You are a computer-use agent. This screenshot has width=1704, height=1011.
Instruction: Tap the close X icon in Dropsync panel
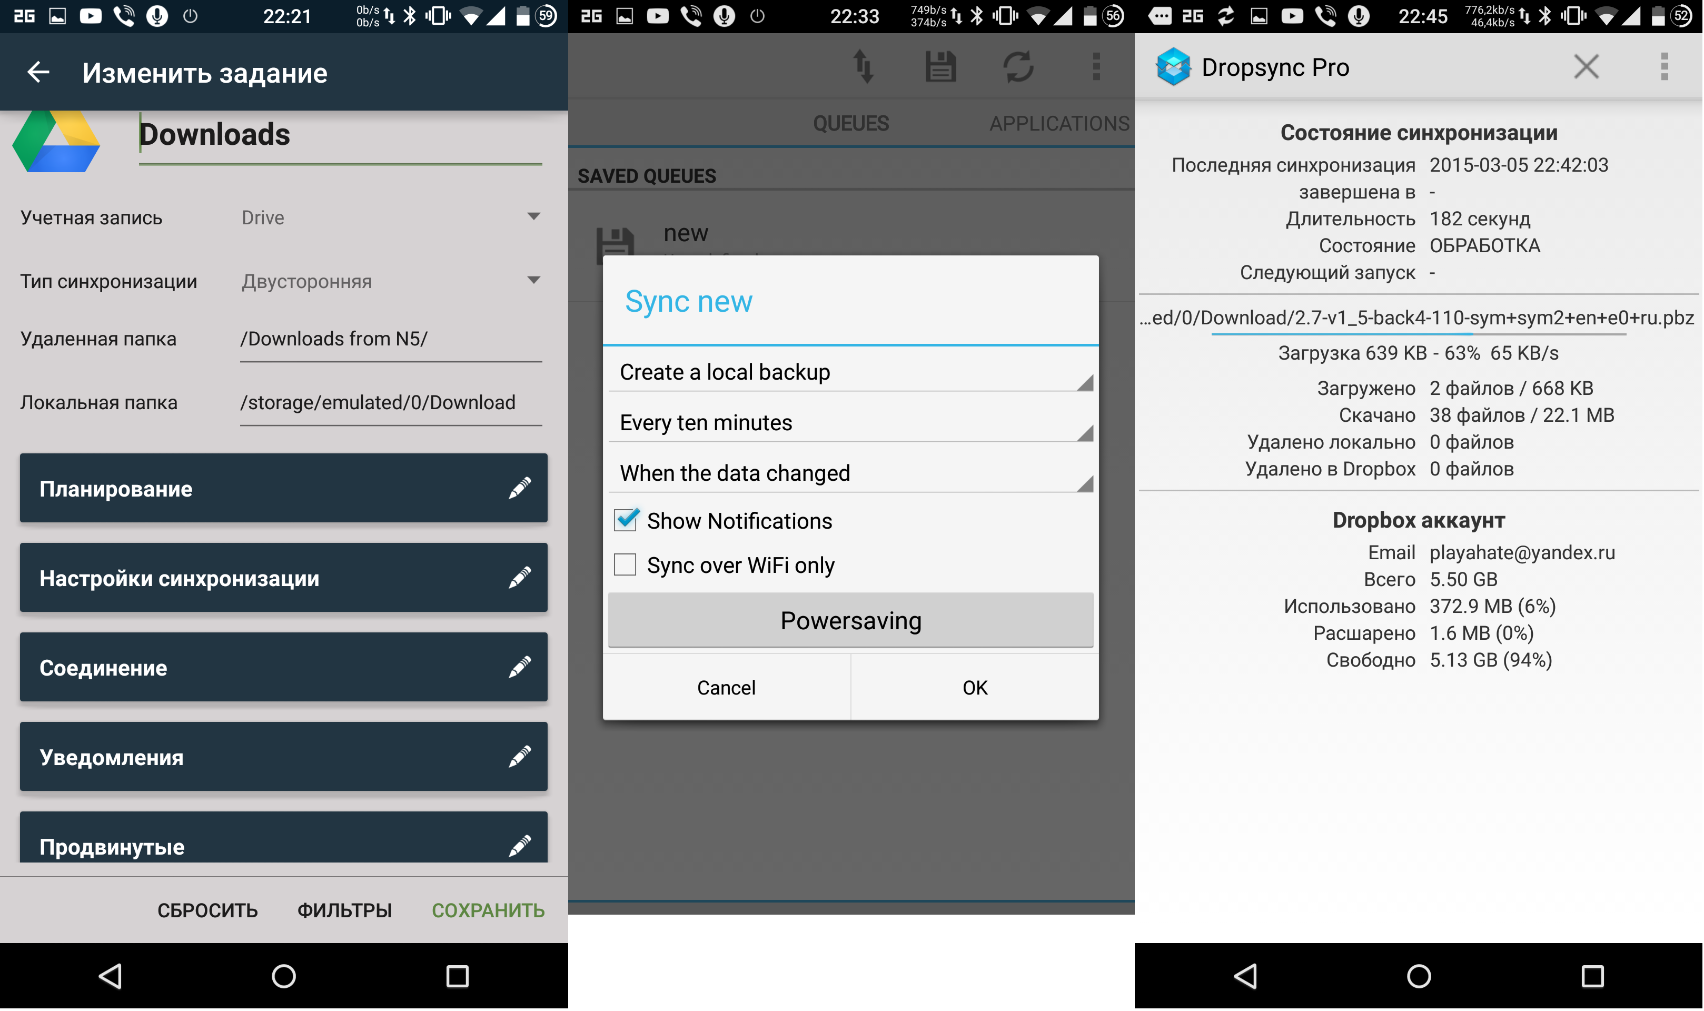(x=1586, y=66)
